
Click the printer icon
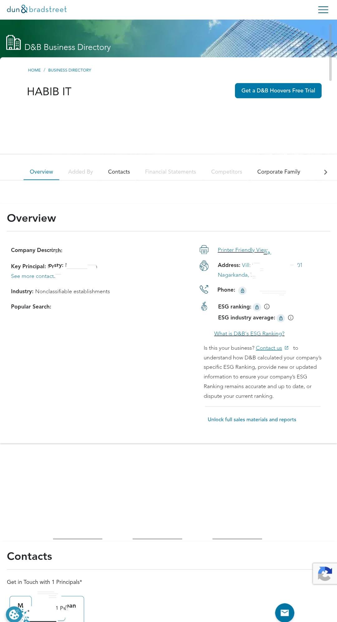[204, 250]
